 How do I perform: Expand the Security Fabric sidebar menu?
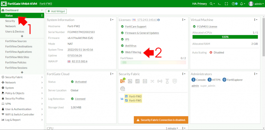[x=22, y=77]
